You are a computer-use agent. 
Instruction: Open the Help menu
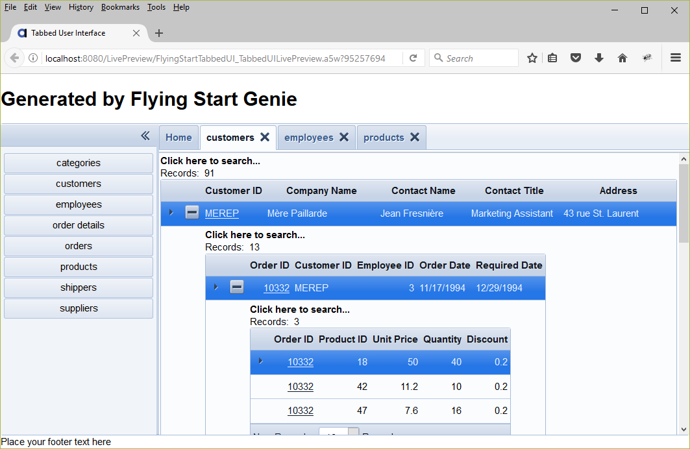pos(181,7)
